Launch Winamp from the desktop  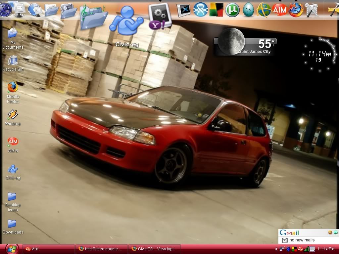point(13,115)
